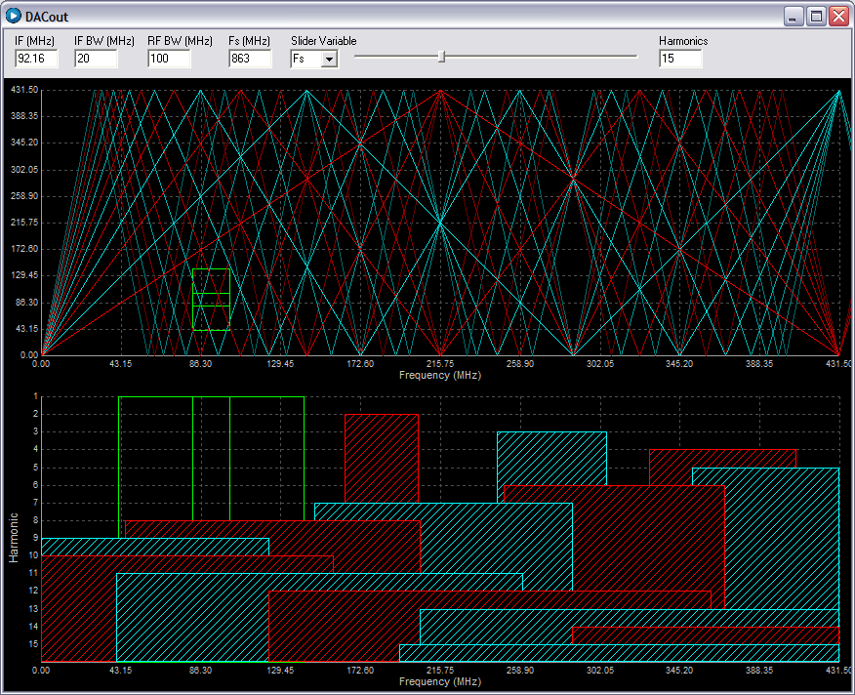Image resolution: width=855 pixels, height=695 pixels.
Task: Click the IF (MHz) field showing 92.16
Action: point(36,60)
